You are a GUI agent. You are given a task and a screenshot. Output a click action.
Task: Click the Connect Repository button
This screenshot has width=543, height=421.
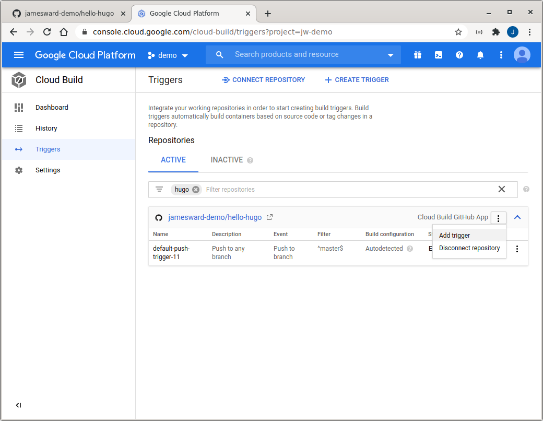pyautogui.click(x=263, y=80)
